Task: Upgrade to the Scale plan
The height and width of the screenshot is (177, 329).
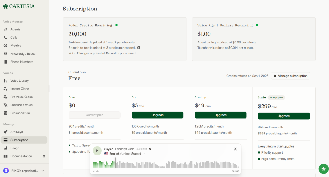Action: coord(284,116)
